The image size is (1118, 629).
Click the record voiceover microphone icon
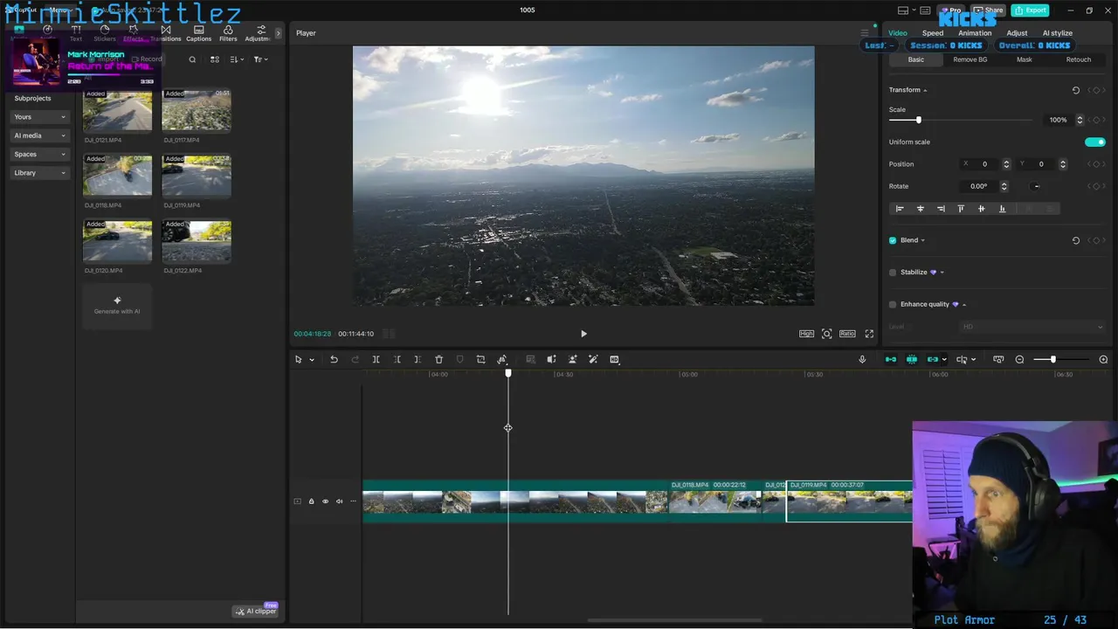[862, 359]
